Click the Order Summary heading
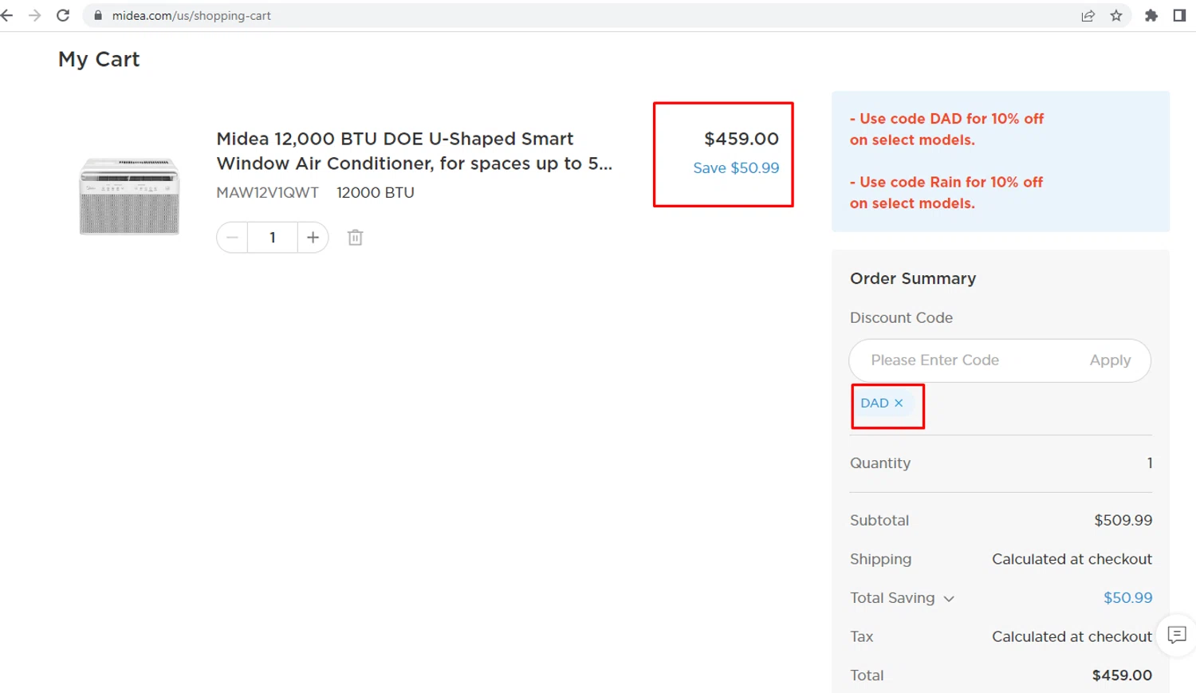 (x=913, y=278)
